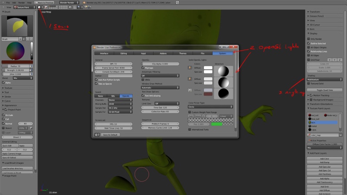Click the face selection masking icon in viewport header
The height and width of the screenshot is (195, 347).
pos(46,7)
